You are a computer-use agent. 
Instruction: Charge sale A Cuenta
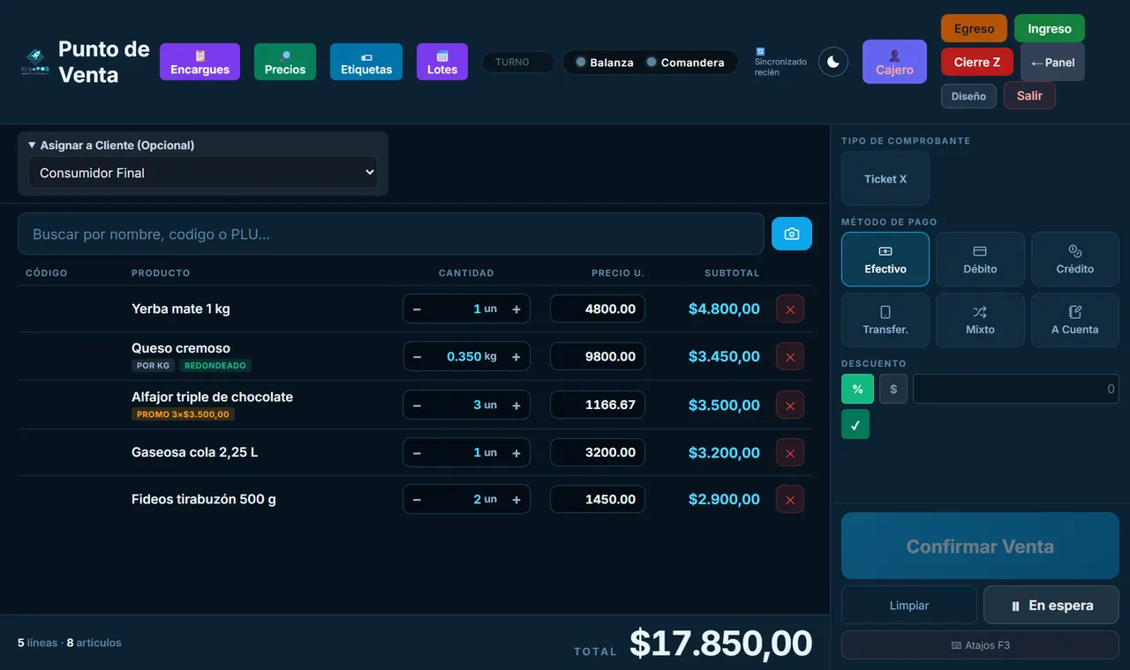[1075, 320]
